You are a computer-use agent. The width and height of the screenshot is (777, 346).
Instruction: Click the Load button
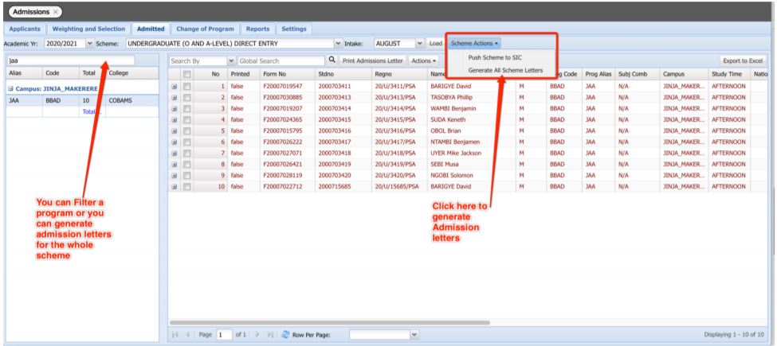[436, 44]
